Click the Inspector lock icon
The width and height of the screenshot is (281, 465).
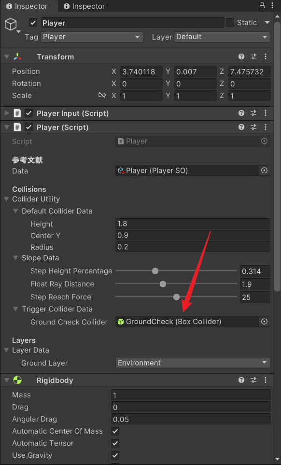point(262,6)
